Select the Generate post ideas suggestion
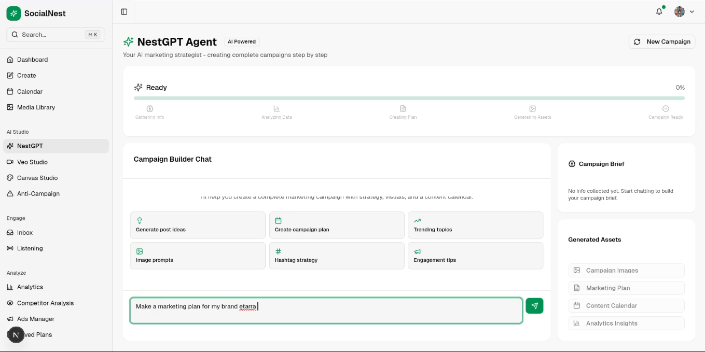Image resolution: width=705 pixels, height=352 pixels. (198, 225)
